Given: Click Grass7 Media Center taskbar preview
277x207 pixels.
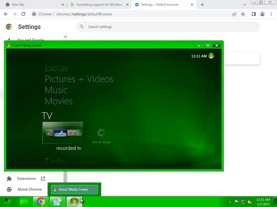Looking at the screenshot, I should pos(74,189).
